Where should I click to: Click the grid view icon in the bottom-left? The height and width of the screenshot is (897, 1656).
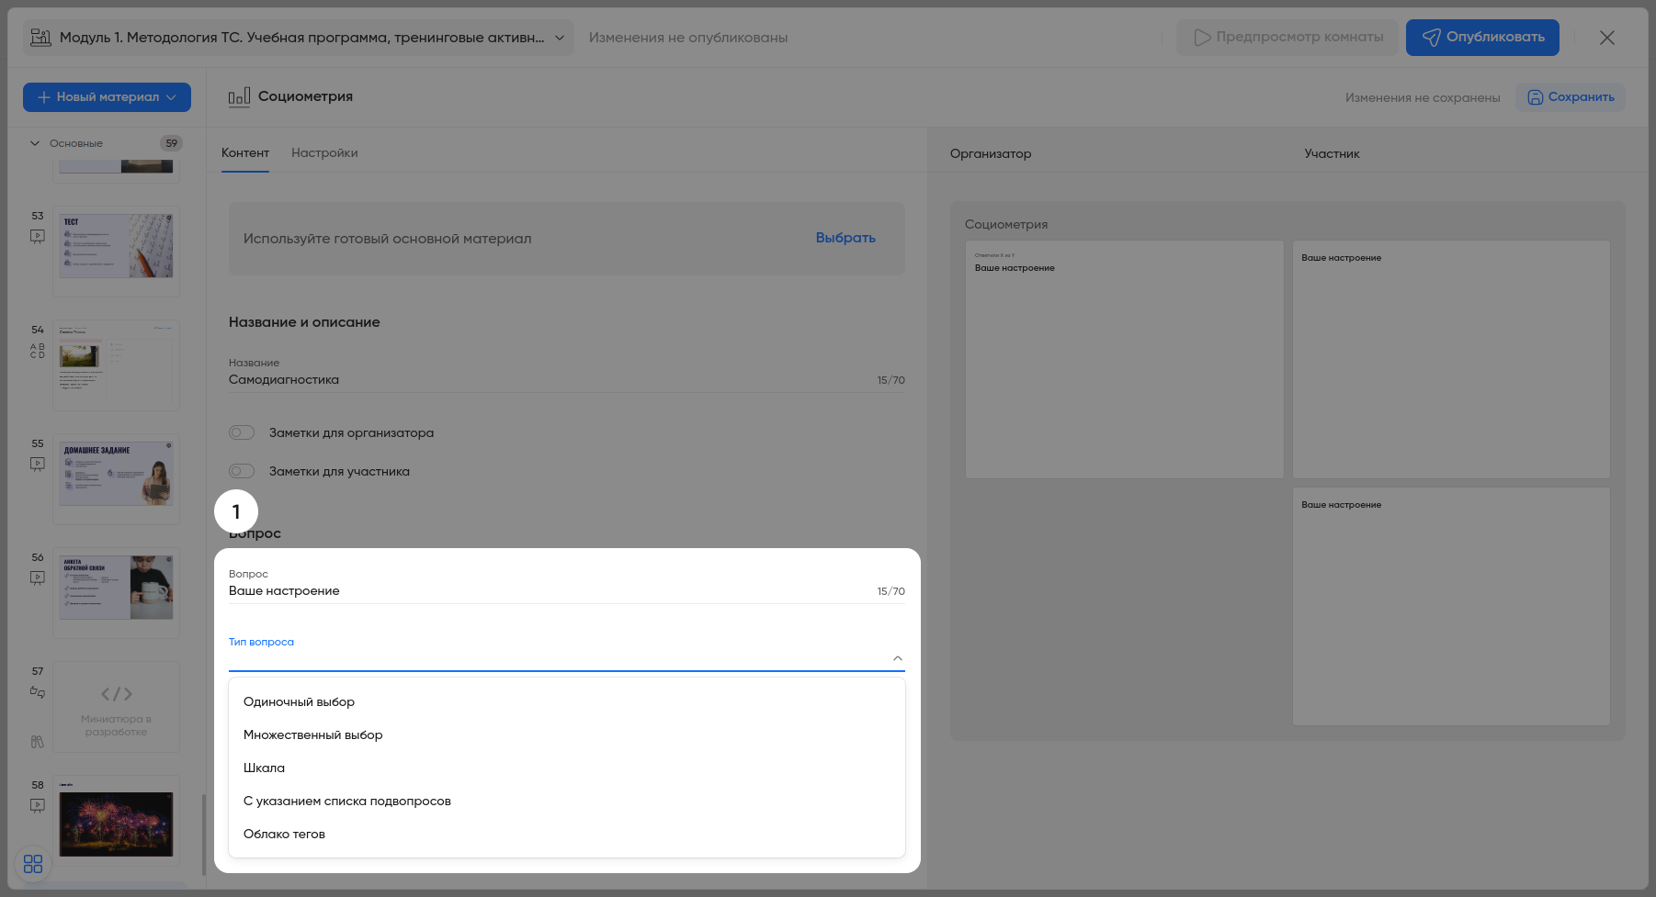tap(33, 864)
